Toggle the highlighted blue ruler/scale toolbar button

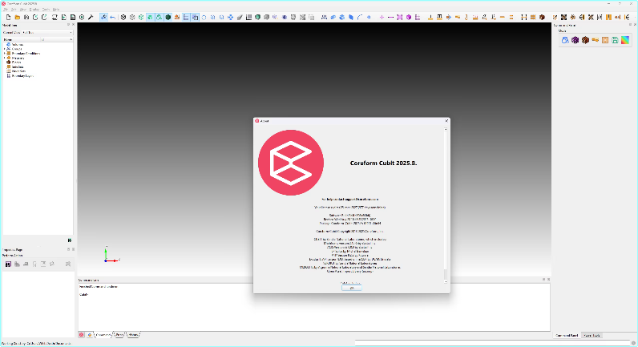point(186,17)
